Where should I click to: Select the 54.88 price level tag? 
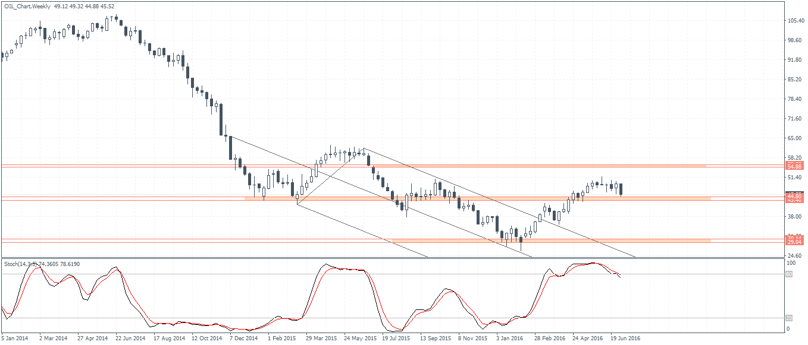[x=794, y=166]
